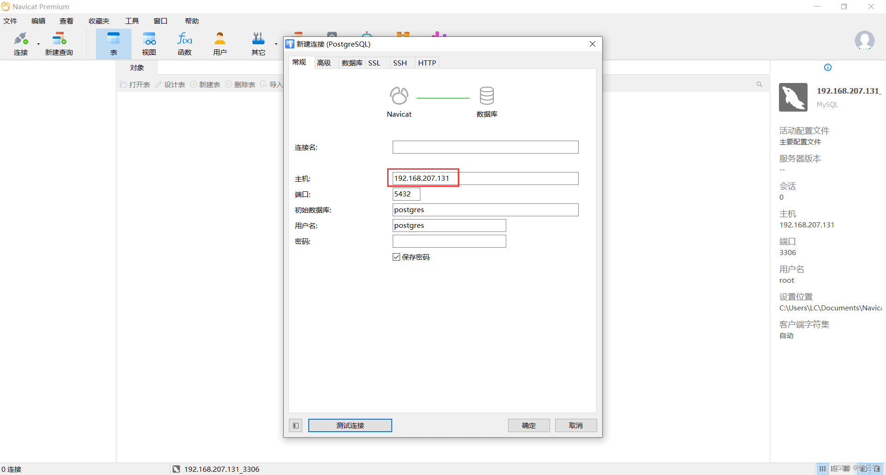The image size is (886, 475).
Task: Click 删除表 in object toolbar
Action: click(240, 84)
